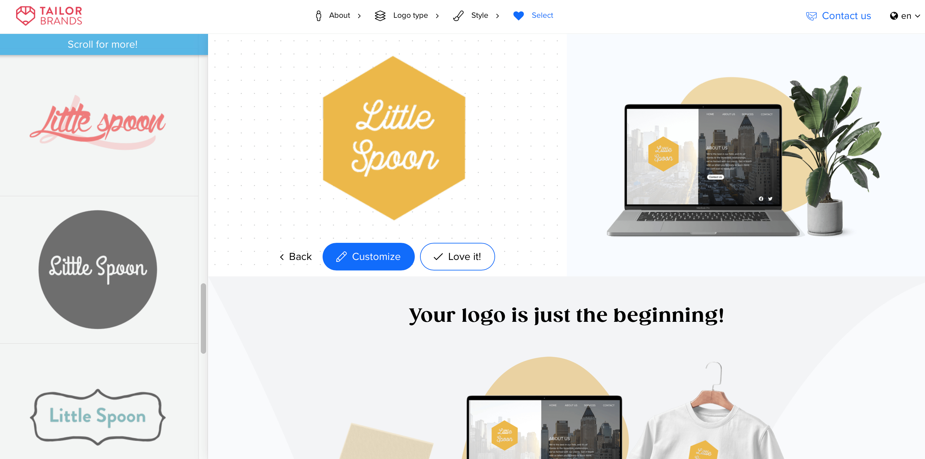925x459 pixels.
Task: Click the Customize button
Action: (368, 257)
